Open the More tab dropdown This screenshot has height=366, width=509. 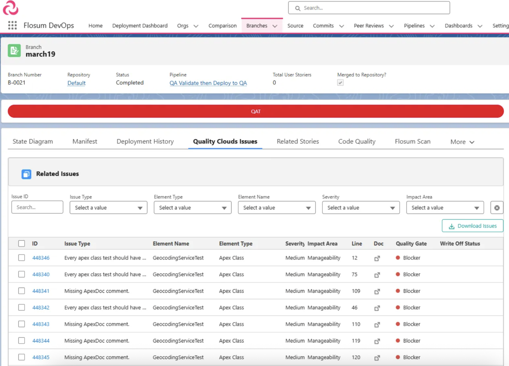click(462, 142)
